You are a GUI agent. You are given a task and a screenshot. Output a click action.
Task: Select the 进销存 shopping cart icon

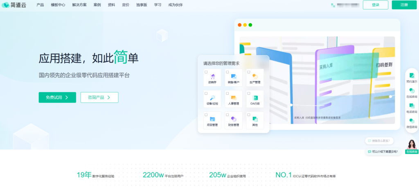pyautogui.click(x=212, y=77)
